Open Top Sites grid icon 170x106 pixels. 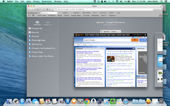click(x=33, y=16)
